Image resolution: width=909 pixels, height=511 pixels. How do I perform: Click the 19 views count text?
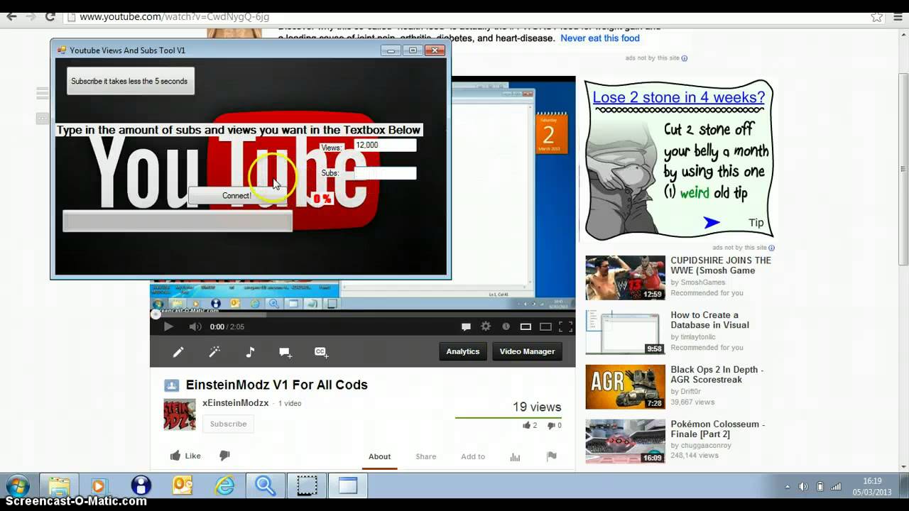(537, 407)
